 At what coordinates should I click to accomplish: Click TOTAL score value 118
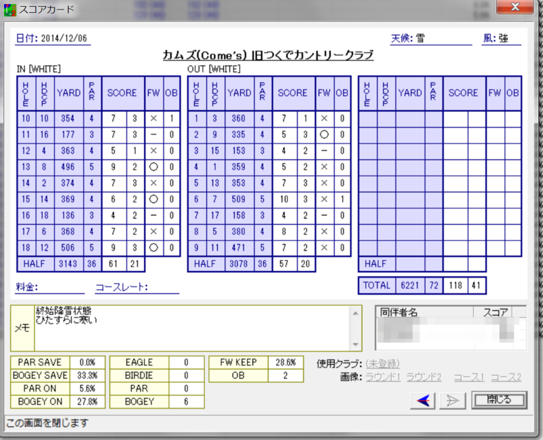click(455, 285)
